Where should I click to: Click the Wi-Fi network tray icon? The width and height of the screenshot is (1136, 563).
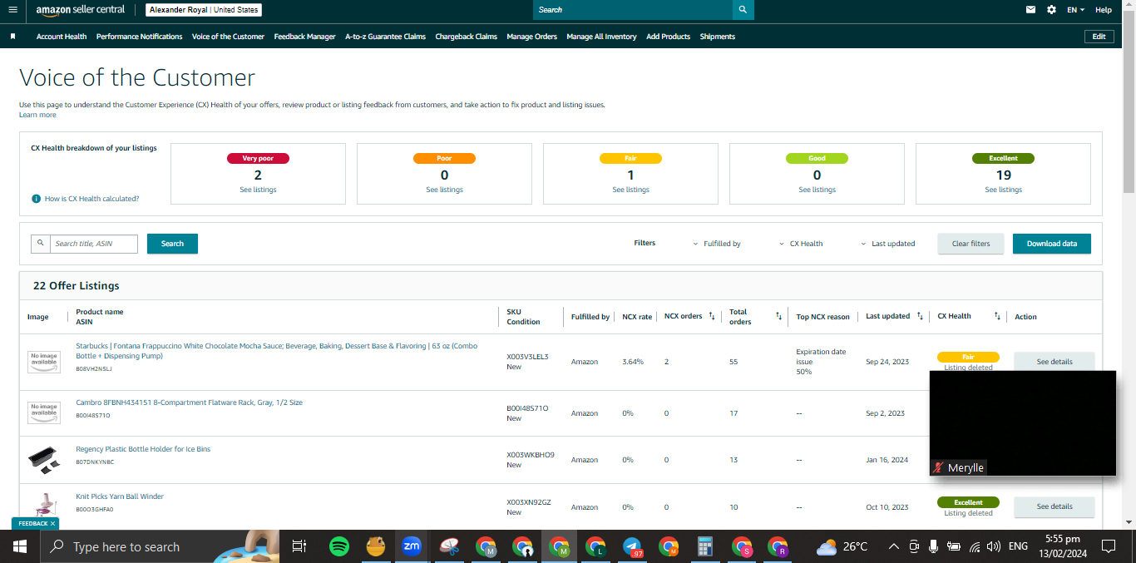973,546
